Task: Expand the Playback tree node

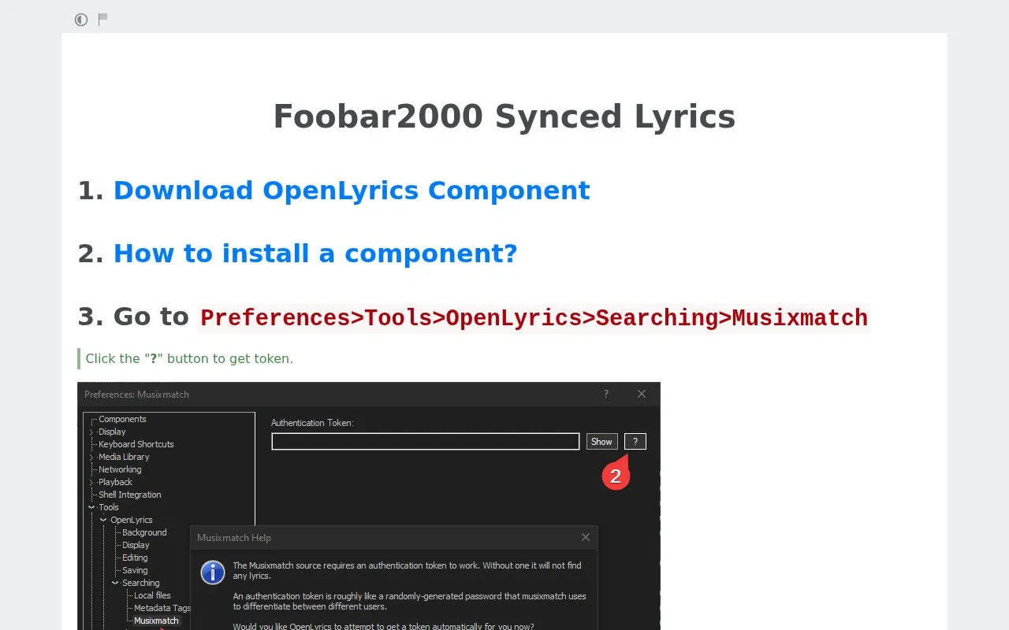Action: 92,482
